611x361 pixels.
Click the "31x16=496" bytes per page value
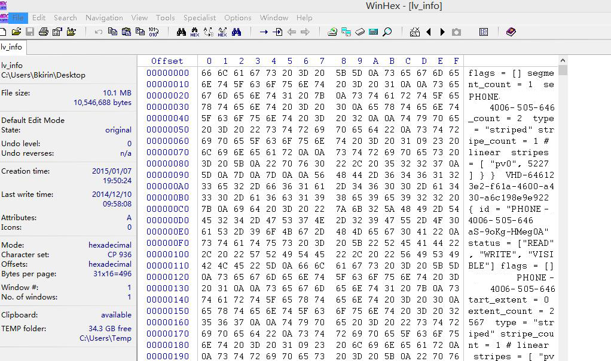click(112, 274)
